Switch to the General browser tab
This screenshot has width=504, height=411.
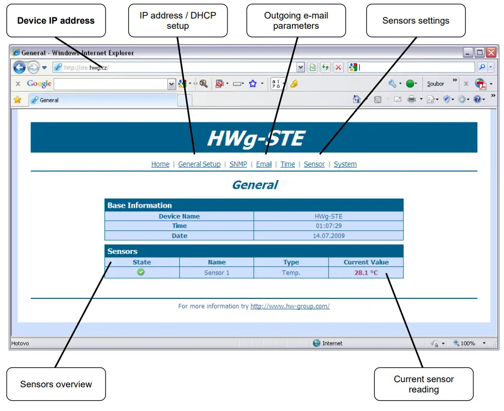[x=49, y=100]
